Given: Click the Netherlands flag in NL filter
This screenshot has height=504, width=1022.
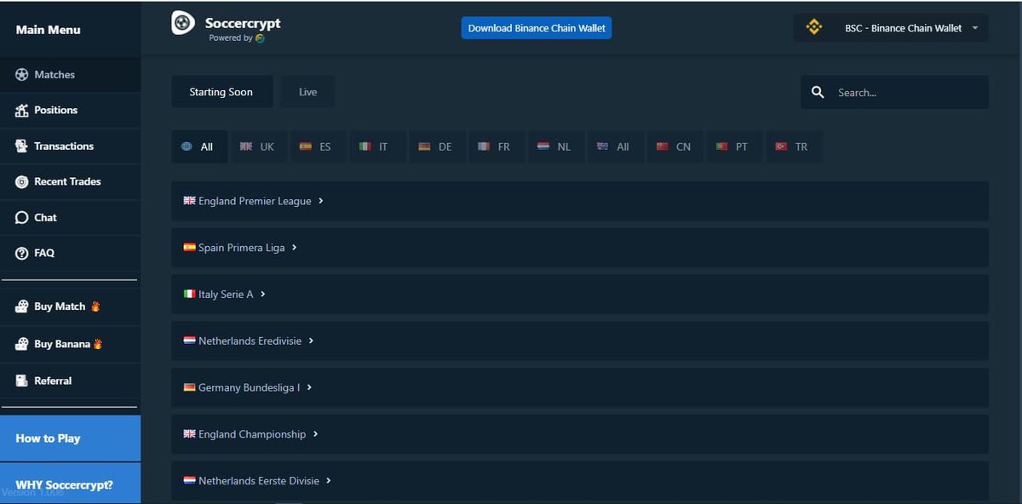Looking at the screenshot, I should click(x=543, y=146).
